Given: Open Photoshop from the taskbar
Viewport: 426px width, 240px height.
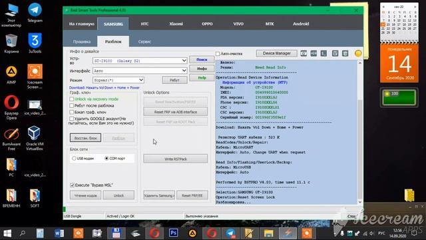Looking at the screenshot, I should coord(173,233).
